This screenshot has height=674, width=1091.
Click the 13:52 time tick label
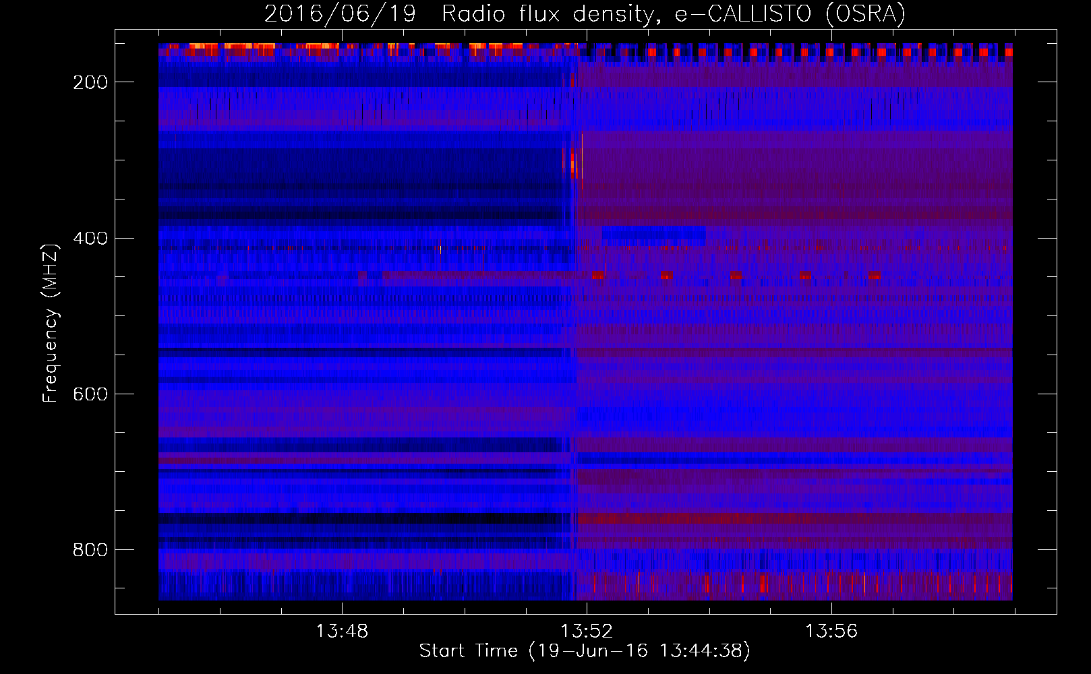coord(587,631)
